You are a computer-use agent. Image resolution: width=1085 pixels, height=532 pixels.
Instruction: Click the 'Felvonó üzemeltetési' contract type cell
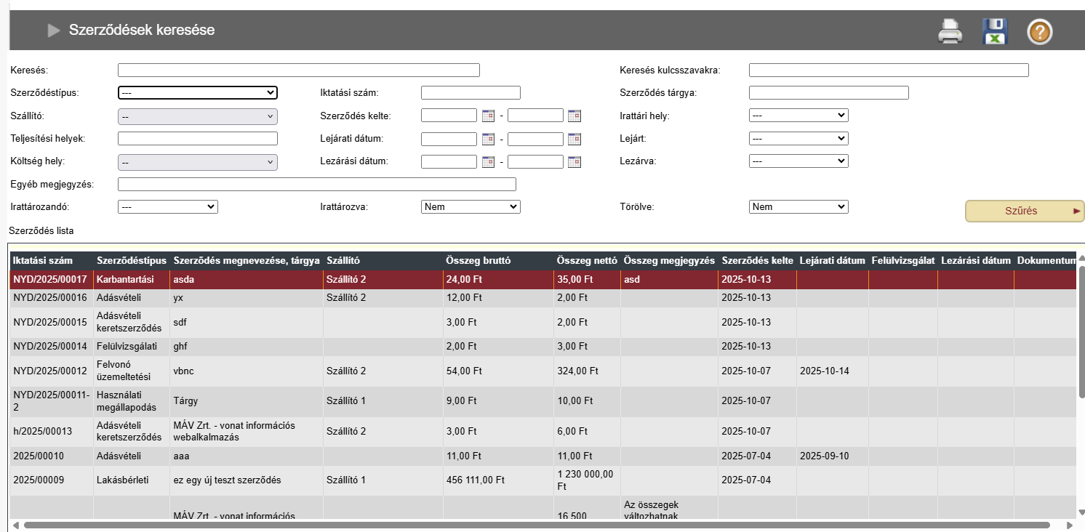tap(132, 371)
